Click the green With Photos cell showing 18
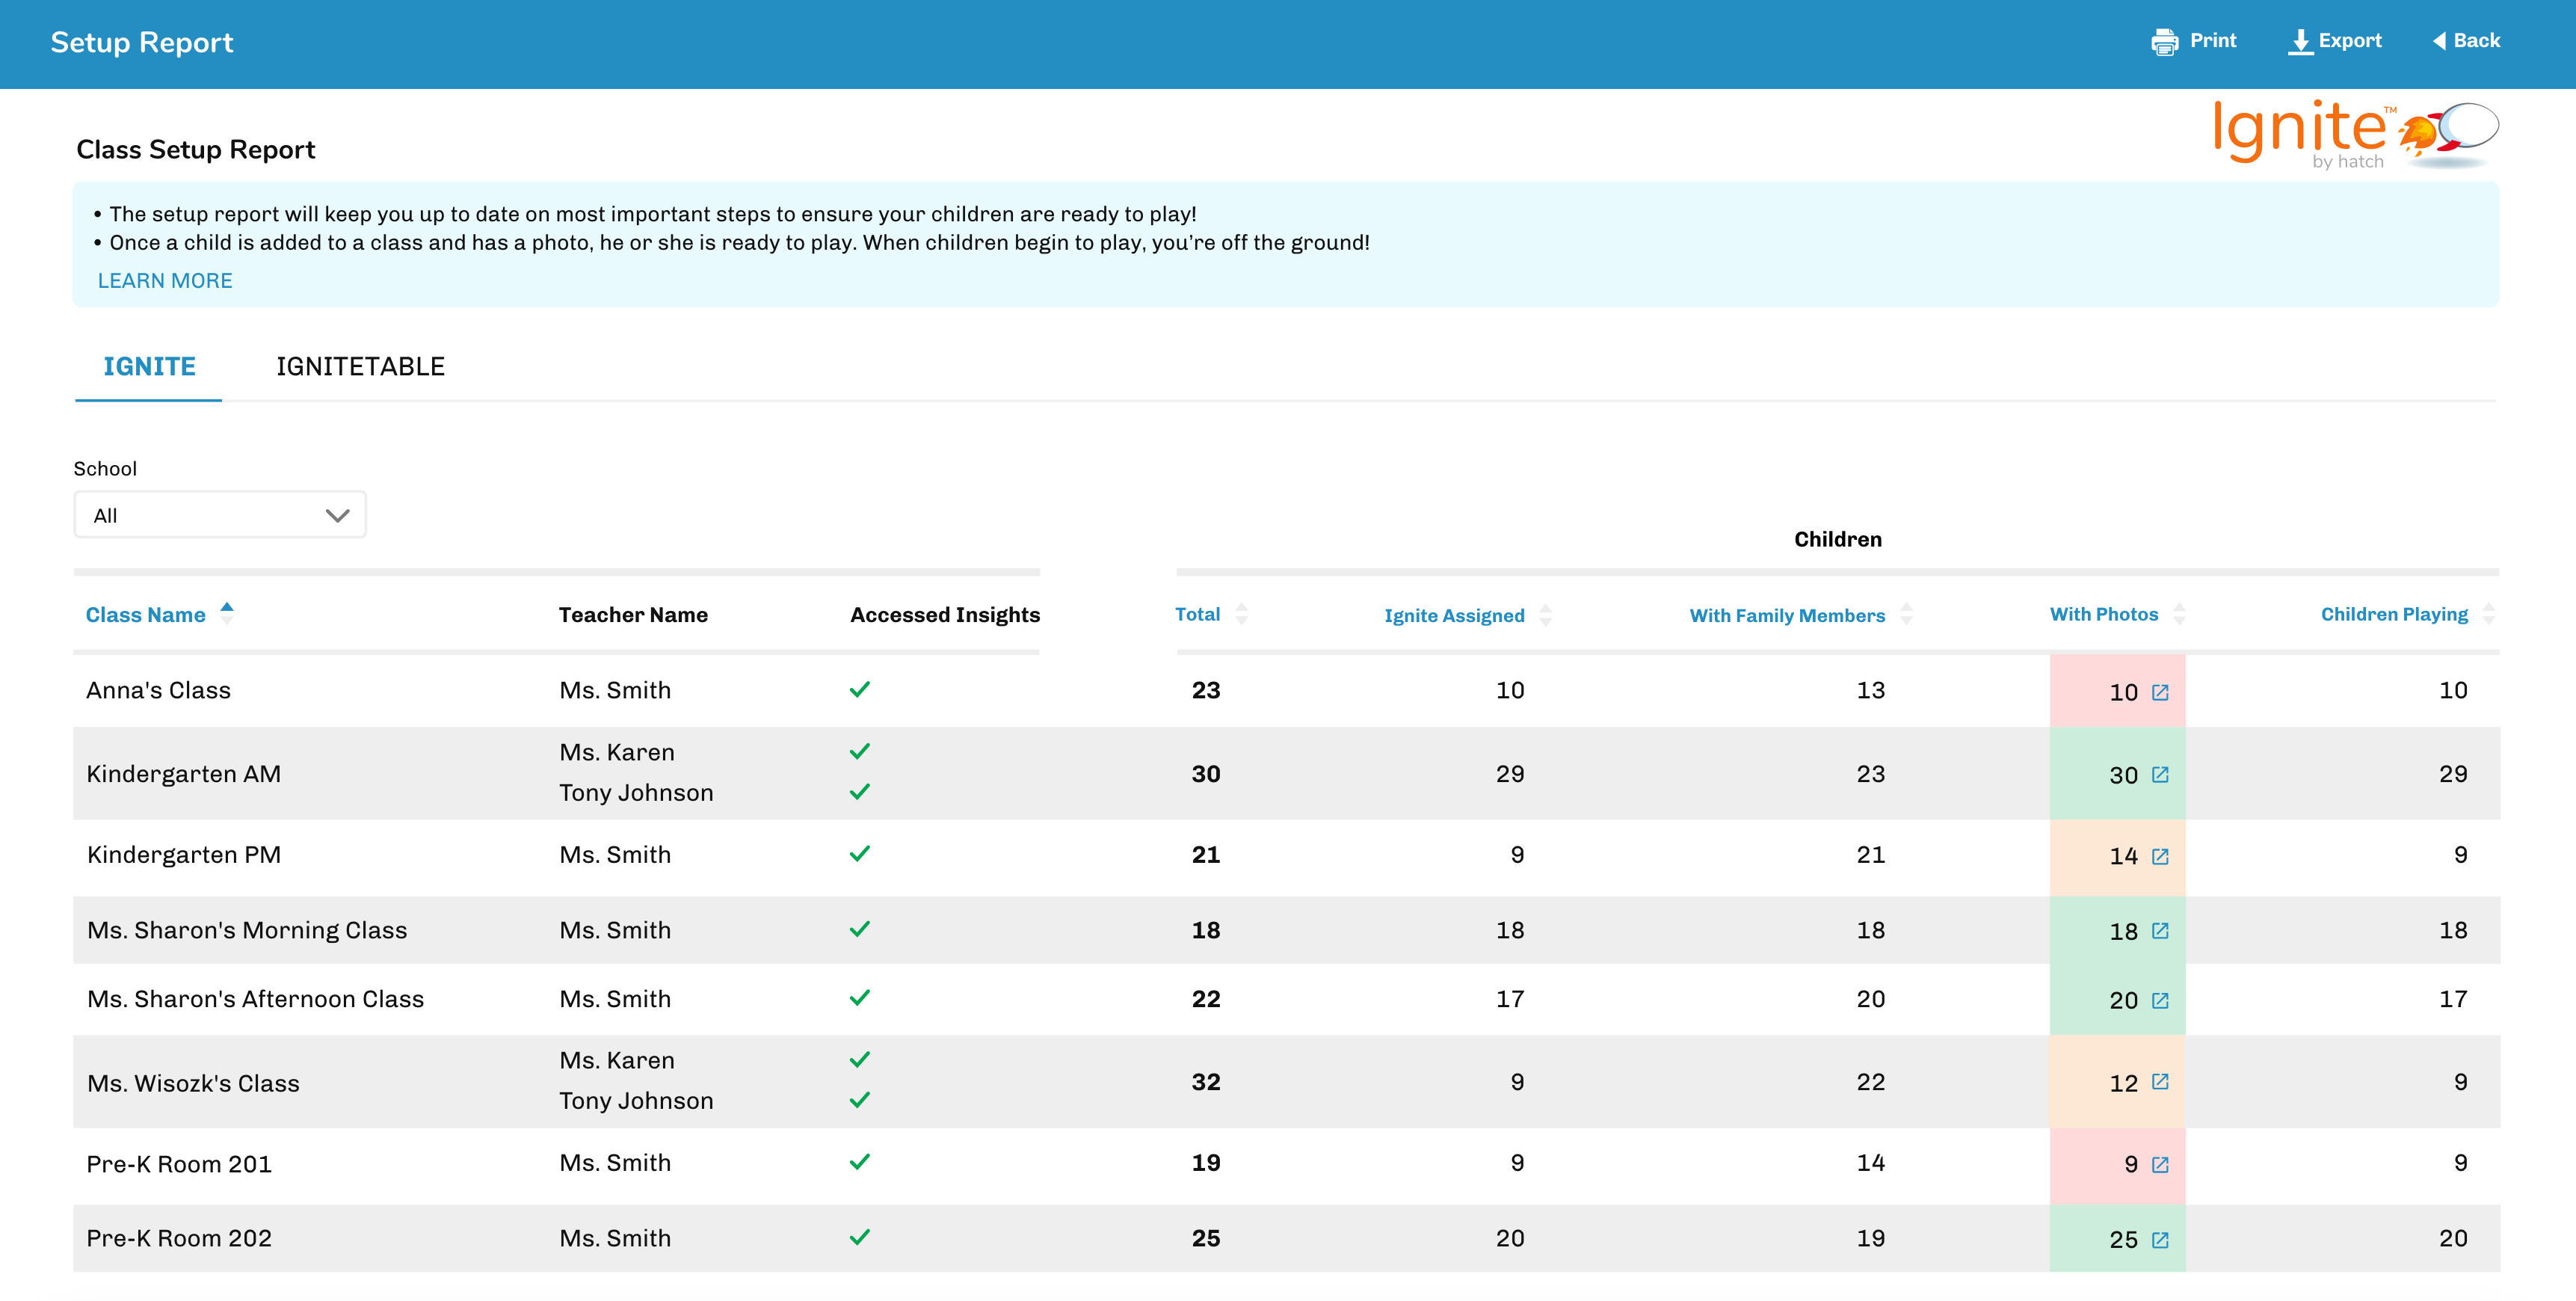Screen dimensions: 2576x1301 point(2122,931)
